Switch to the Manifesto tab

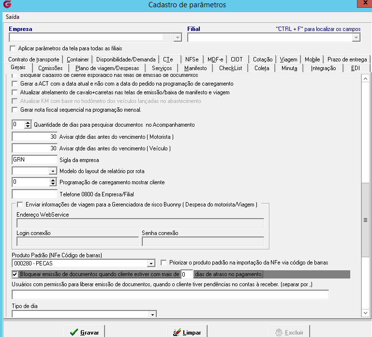[195, 68]
